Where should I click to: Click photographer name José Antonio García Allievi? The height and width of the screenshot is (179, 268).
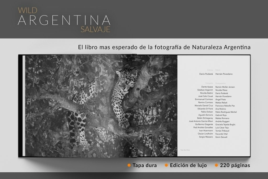pos(198,121)
